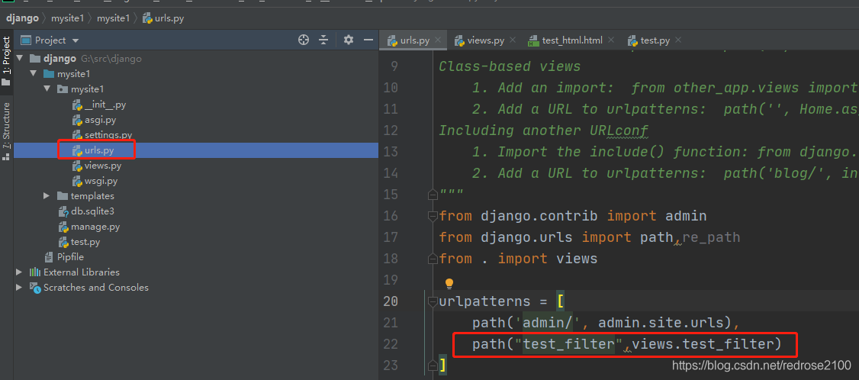Hide the Project panel with minus icon
This screenshot has height=380, width=859.
(368, 40)
